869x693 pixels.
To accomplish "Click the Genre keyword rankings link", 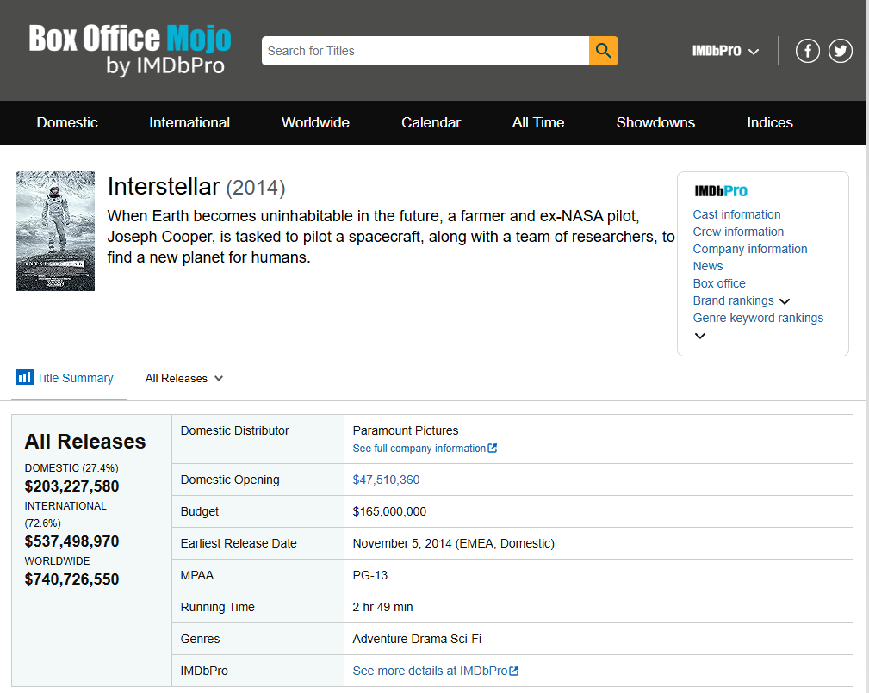I will [x=758, y=318].
